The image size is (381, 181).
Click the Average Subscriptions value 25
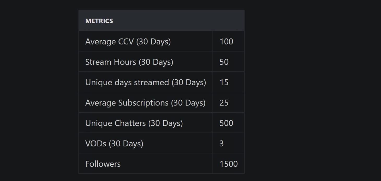[224, 103]
